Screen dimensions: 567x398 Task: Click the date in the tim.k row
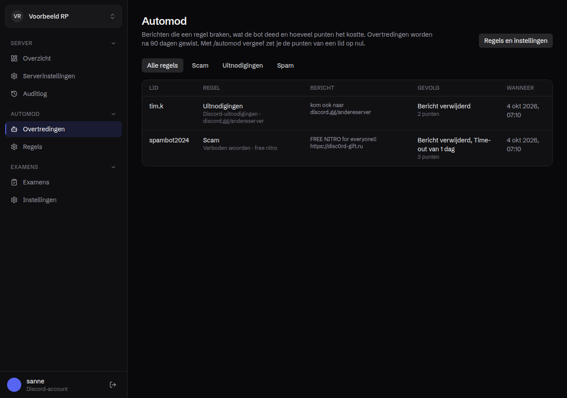tap(523, 111)
